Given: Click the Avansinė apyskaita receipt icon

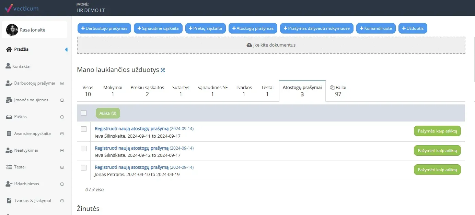Looking at the screenshot, I should point(9,134).
